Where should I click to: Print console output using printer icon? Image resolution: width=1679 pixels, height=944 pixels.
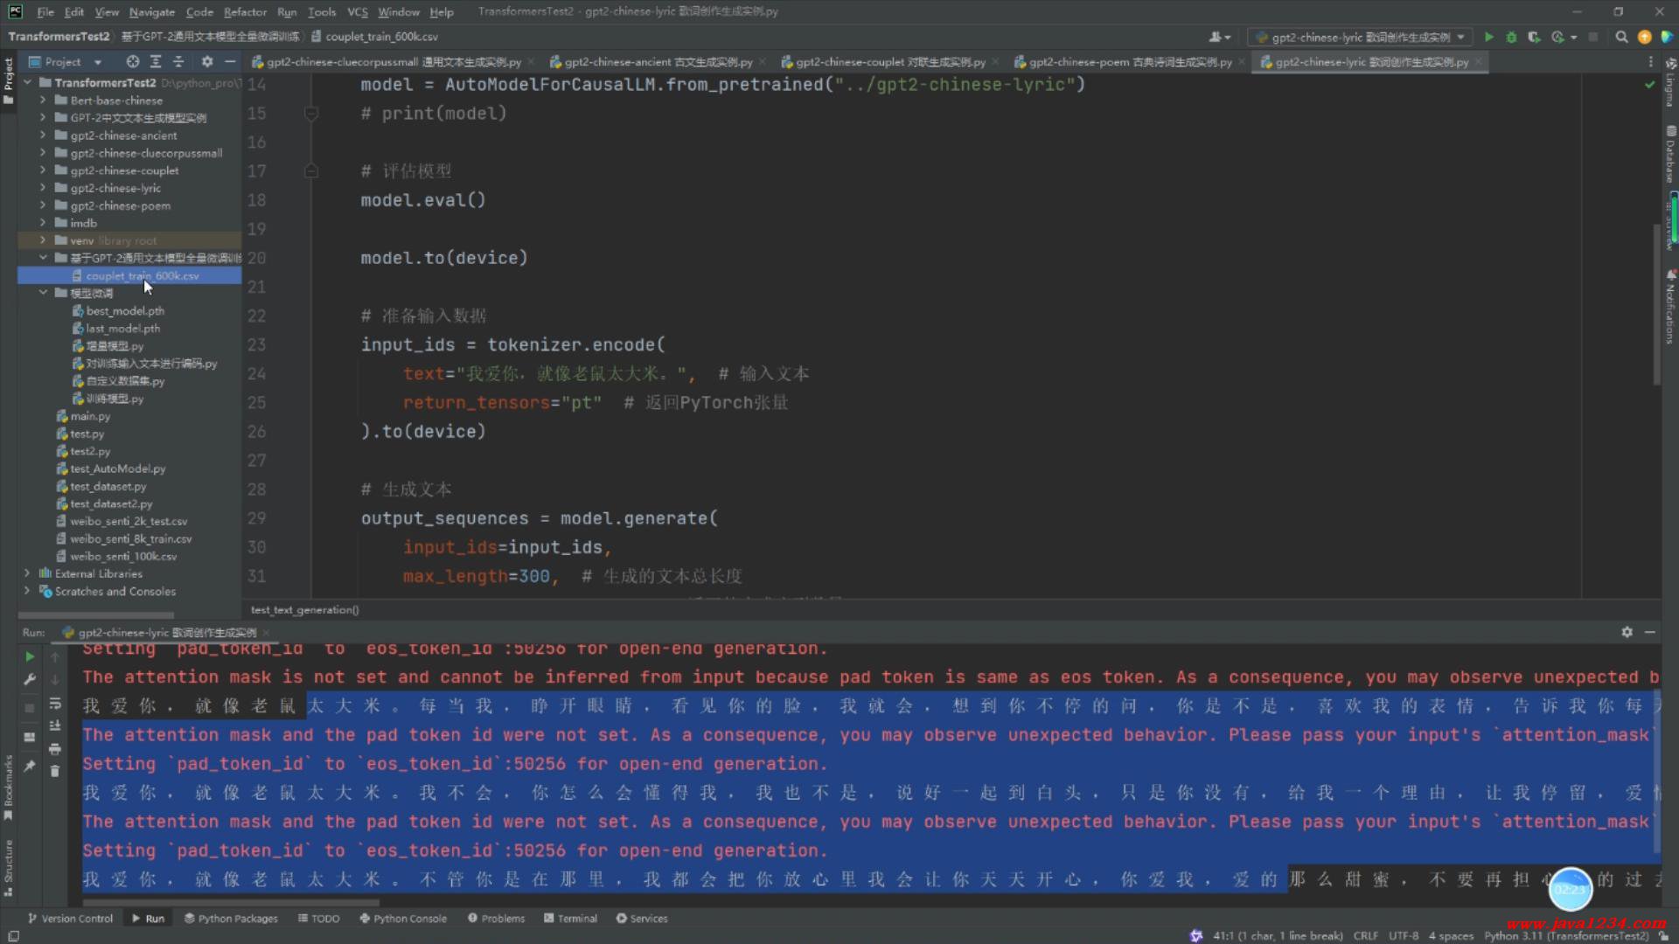[x=54, y=749]
